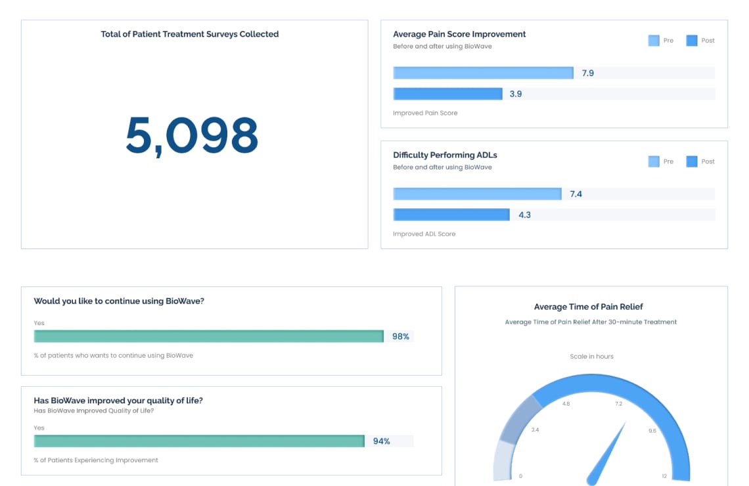Click the Improved Pain Score caption

pyautogui.click(x=425, y=113)
